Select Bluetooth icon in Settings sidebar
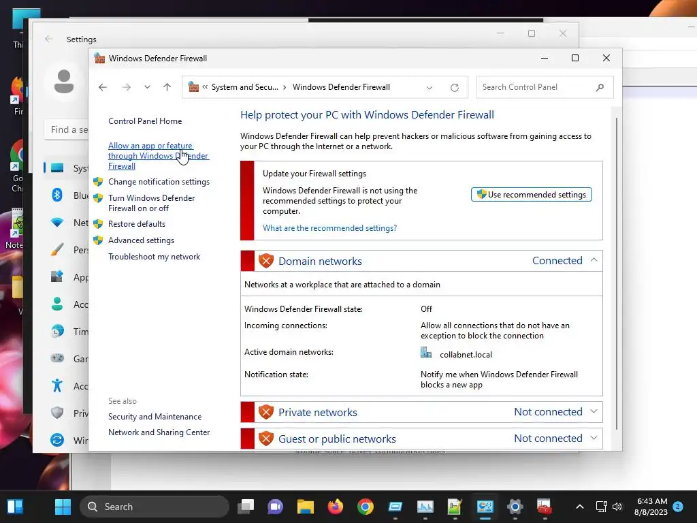 (57, 195)
